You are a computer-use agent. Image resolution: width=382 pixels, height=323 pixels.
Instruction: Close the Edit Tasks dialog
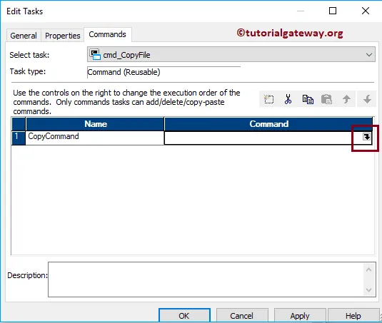pyautogui.click(x=366, y=11)
